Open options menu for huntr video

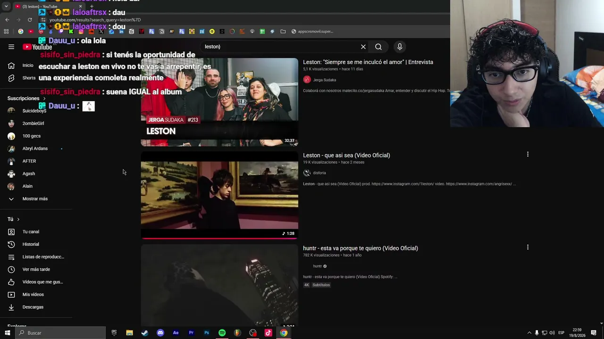(x=528, y=247)
